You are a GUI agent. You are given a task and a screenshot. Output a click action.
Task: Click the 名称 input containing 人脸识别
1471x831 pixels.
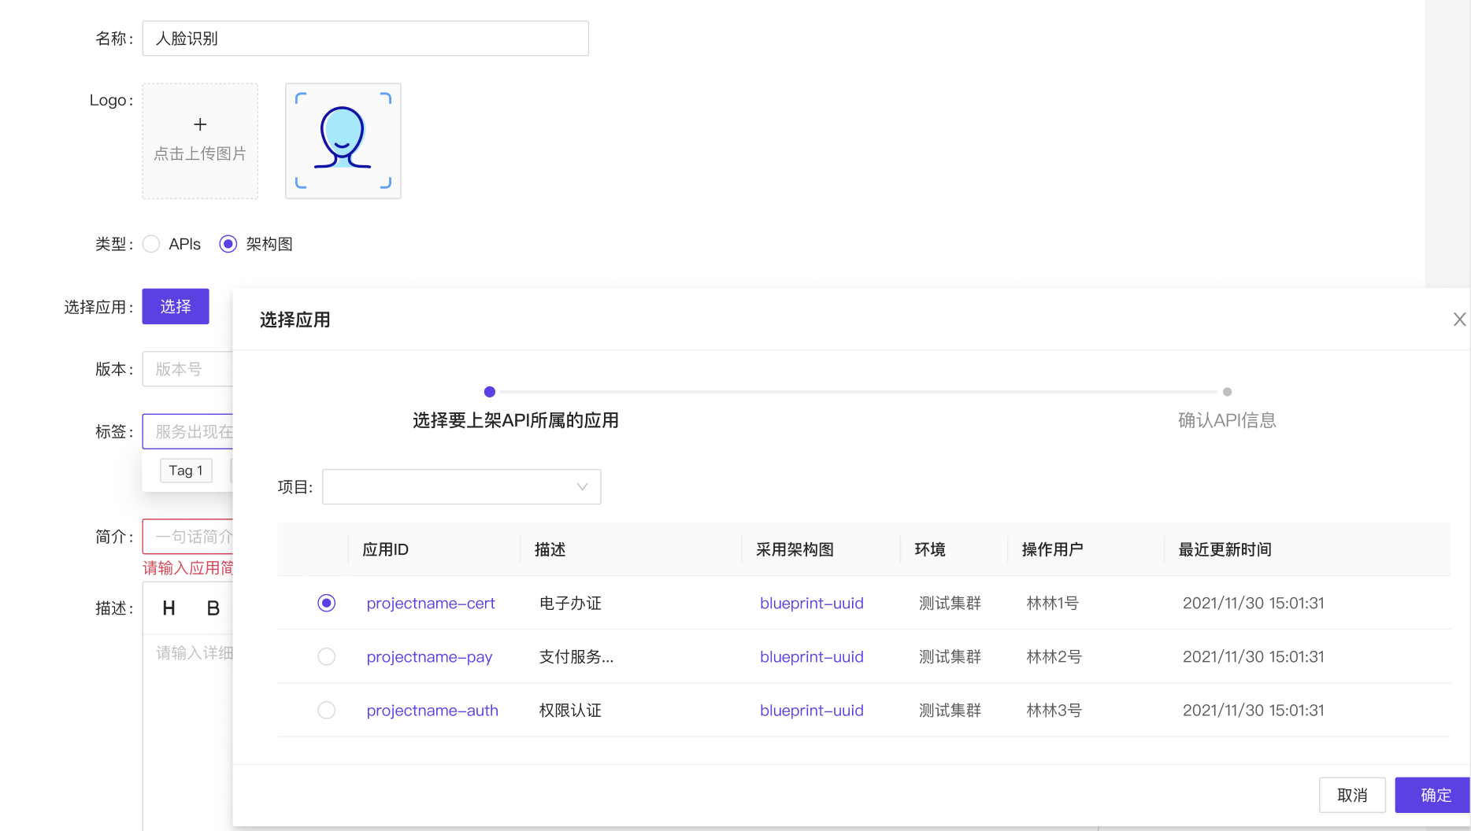365,39
